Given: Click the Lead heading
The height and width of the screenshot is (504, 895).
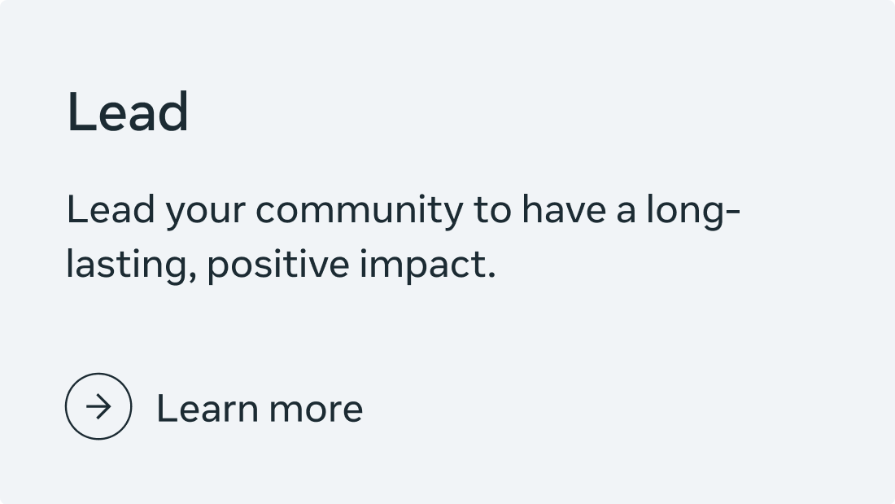Looking at the screenshot, I should coord(128,112).
